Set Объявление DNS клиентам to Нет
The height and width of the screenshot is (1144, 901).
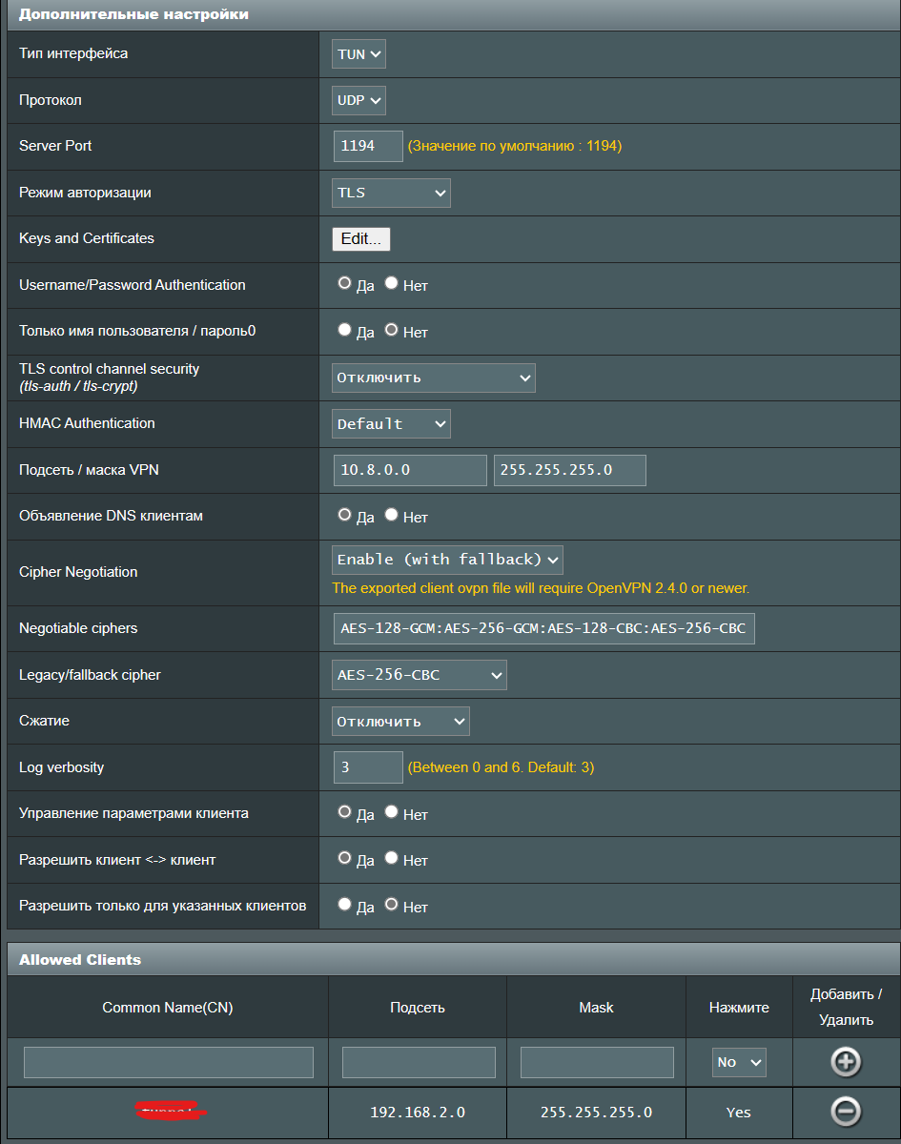tap(391, 515)
